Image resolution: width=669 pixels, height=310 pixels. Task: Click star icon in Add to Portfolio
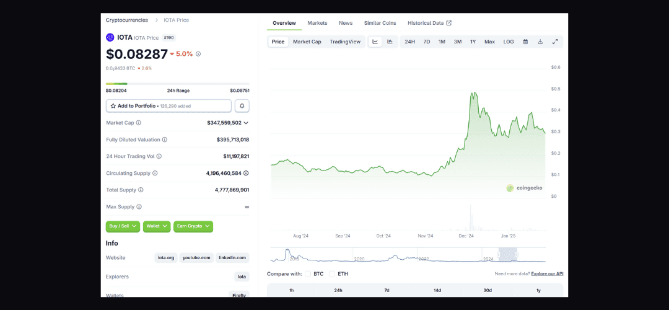click(x=113, y=105)
